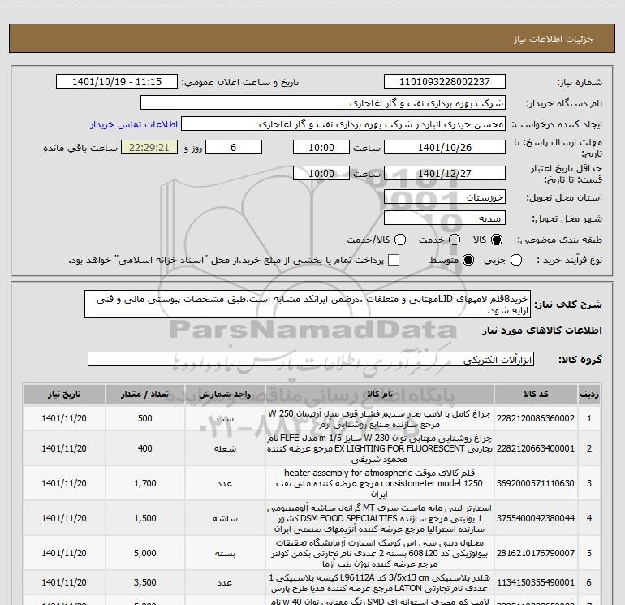Select the کالا radio button

coord(497,240)
